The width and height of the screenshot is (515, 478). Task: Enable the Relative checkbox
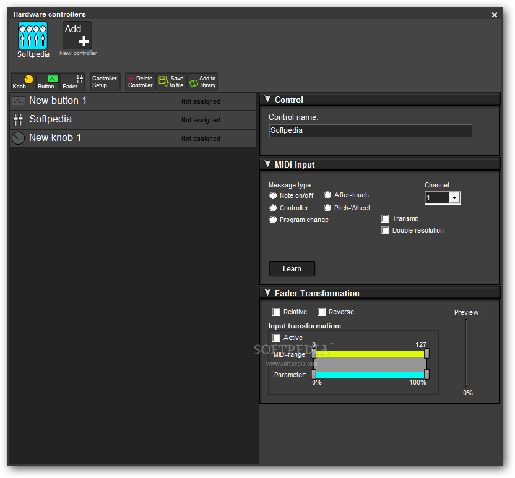pos(277,312)
